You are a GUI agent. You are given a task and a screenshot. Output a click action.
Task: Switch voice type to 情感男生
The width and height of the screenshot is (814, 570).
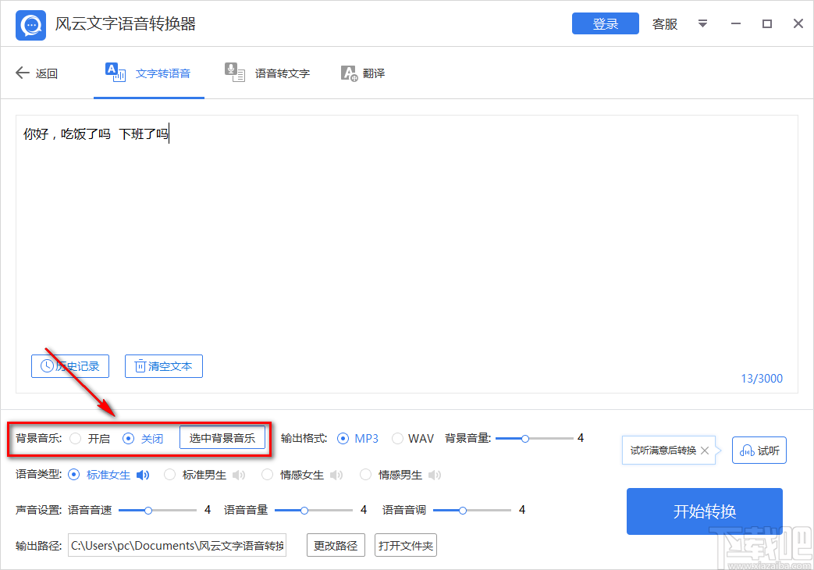click(365, 474)
